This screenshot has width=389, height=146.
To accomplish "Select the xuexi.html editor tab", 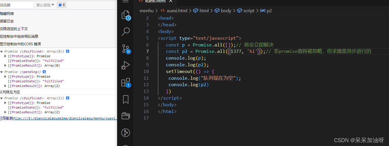I will [x=155, y=1].
